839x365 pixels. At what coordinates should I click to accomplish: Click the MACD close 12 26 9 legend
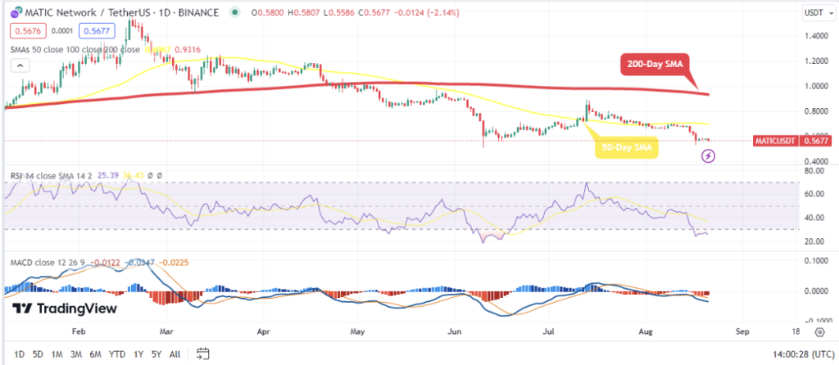[x=48, y=263]
